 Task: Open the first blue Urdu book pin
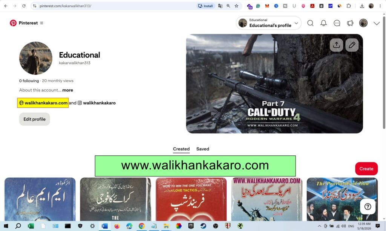[40, 199]
